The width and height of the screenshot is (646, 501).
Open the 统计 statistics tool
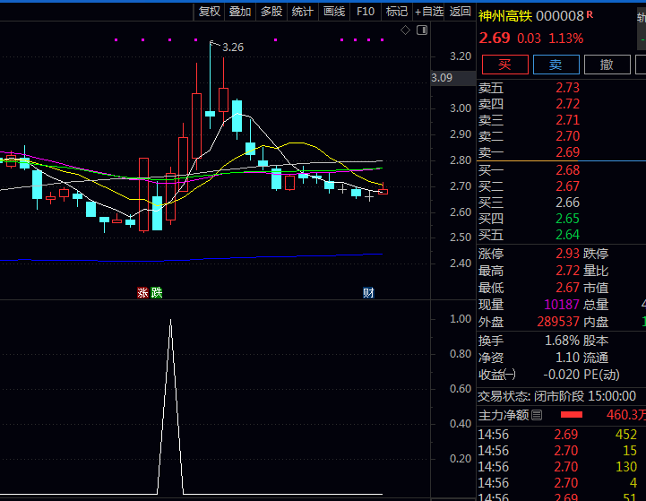click(303, 12)
